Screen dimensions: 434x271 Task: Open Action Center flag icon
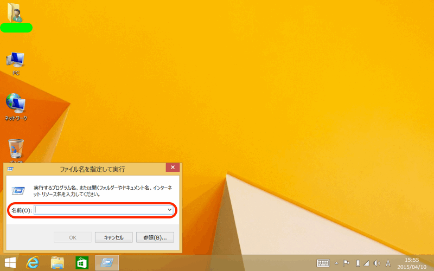tap(347, 263)
